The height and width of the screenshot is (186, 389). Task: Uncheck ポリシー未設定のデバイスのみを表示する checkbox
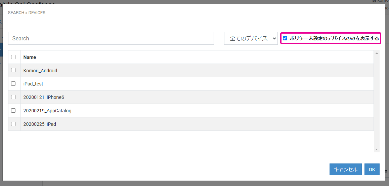[285, 38]
